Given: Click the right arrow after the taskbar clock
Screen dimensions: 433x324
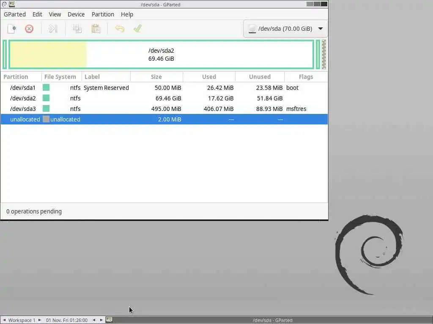Looking at the screenshot, I should pos(101,320).
